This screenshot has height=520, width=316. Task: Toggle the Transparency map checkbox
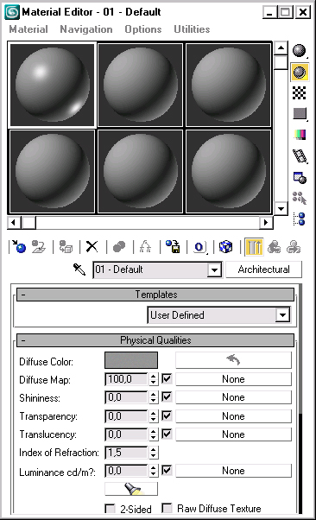(x=167, y=415)
